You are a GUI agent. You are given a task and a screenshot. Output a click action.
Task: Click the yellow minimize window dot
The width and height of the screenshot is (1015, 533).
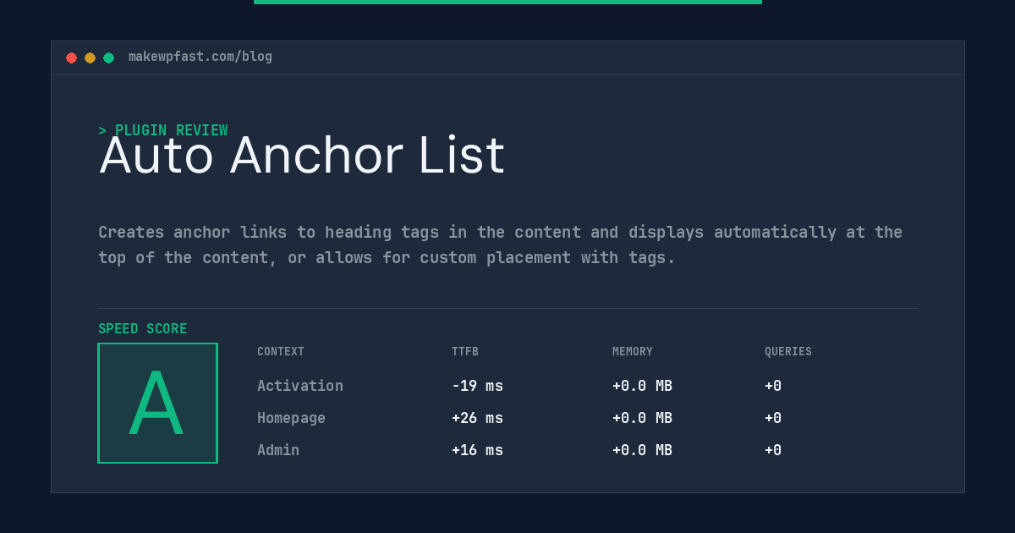coord(90,58)
